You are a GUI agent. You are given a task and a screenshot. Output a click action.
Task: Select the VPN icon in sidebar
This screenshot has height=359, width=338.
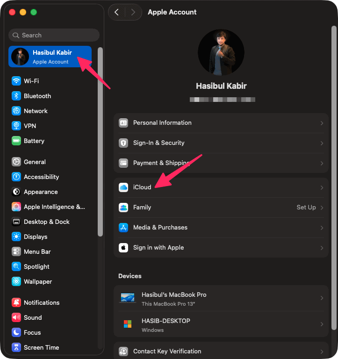[16, 126]
